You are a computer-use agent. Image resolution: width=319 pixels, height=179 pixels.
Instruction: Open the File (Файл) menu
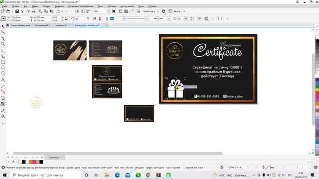[x=5, y=6]
